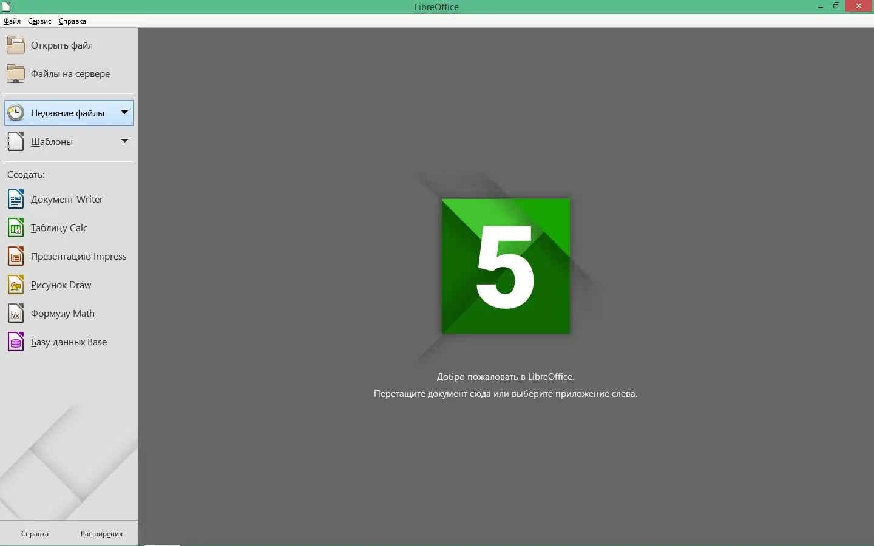Click the LibreOffice icon in the title bar
This screenshot has width=874, height=546.
point(6,7)
